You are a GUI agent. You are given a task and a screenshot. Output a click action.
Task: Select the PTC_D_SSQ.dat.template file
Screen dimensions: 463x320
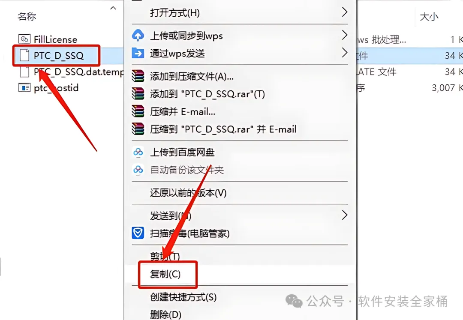tap(78, 72)
